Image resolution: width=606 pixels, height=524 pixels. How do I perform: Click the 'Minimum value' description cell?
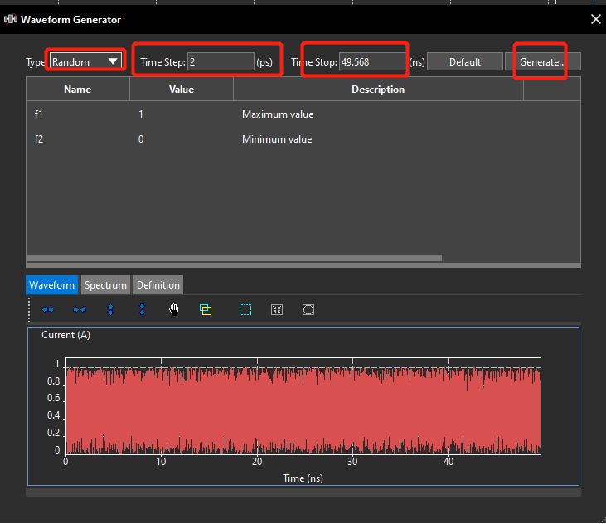point(378,139)
